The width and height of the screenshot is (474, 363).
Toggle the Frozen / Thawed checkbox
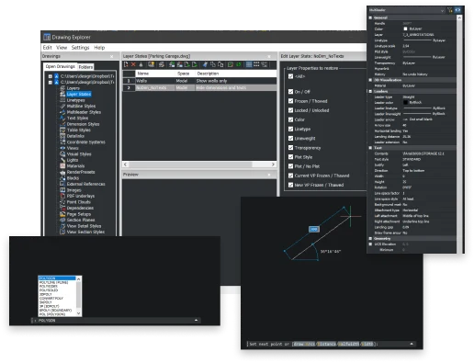pyautogui.click(x=290, y=101)
